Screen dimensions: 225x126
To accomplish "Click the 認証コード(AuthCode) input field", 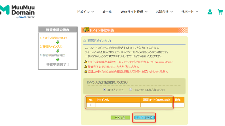I will point(157,105).
